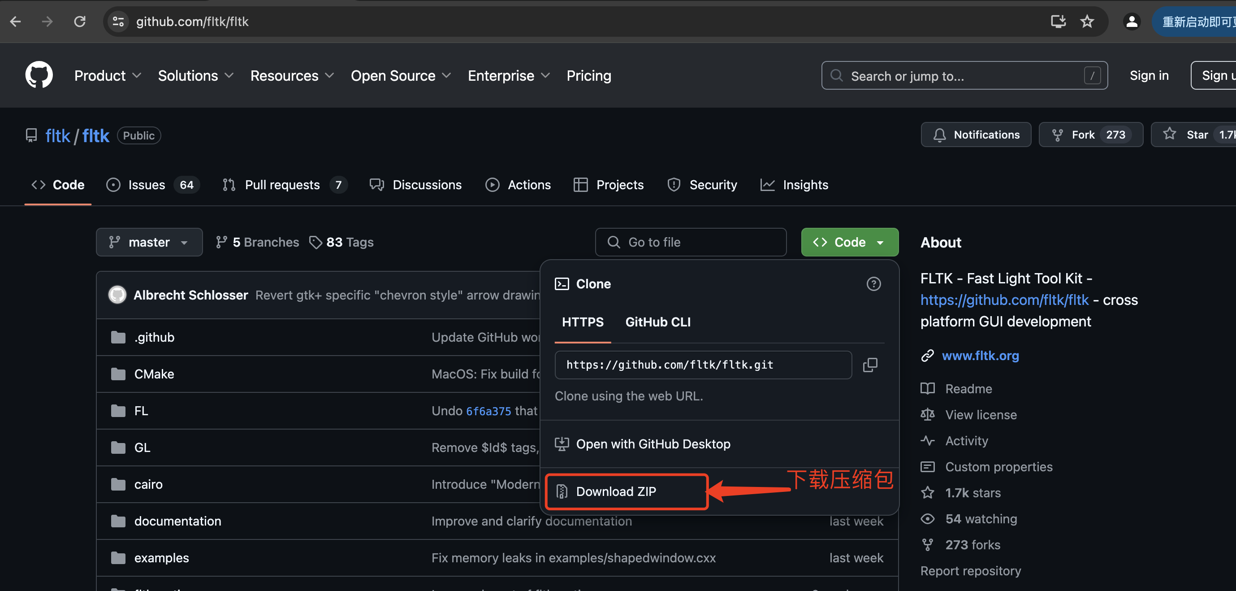The width and height of the screenshot is (1236, 591).
Task: Click the install app icon in address bar
Action: pyautogui.click(x=1058, y=22)
